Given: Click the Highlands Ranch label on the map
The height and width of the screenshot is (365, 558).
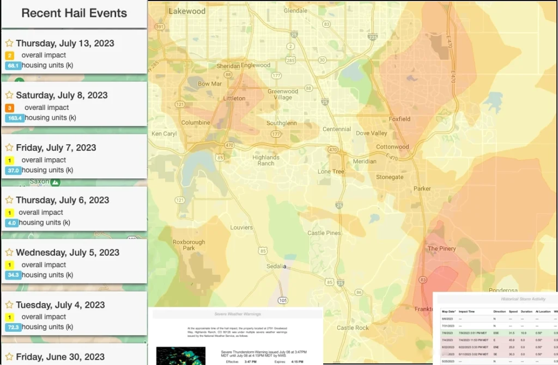Looking at the screenshot, I should click(x=266, y=160).
